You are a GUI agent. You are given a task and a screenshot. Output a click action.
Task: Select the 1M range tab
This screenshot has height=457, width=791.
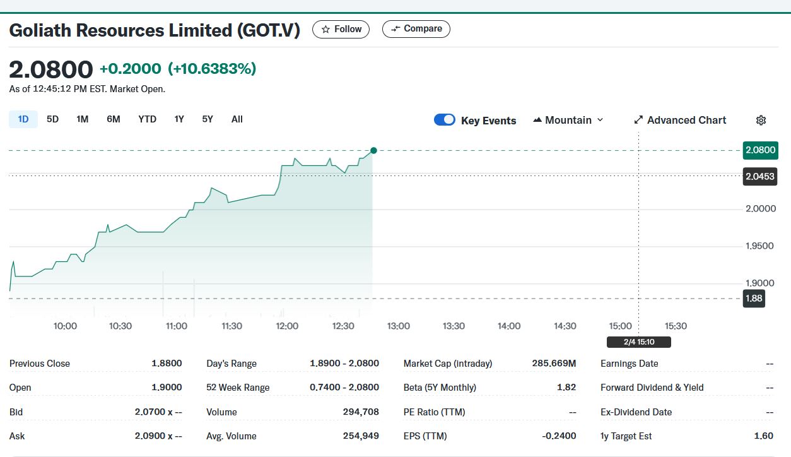83,119
